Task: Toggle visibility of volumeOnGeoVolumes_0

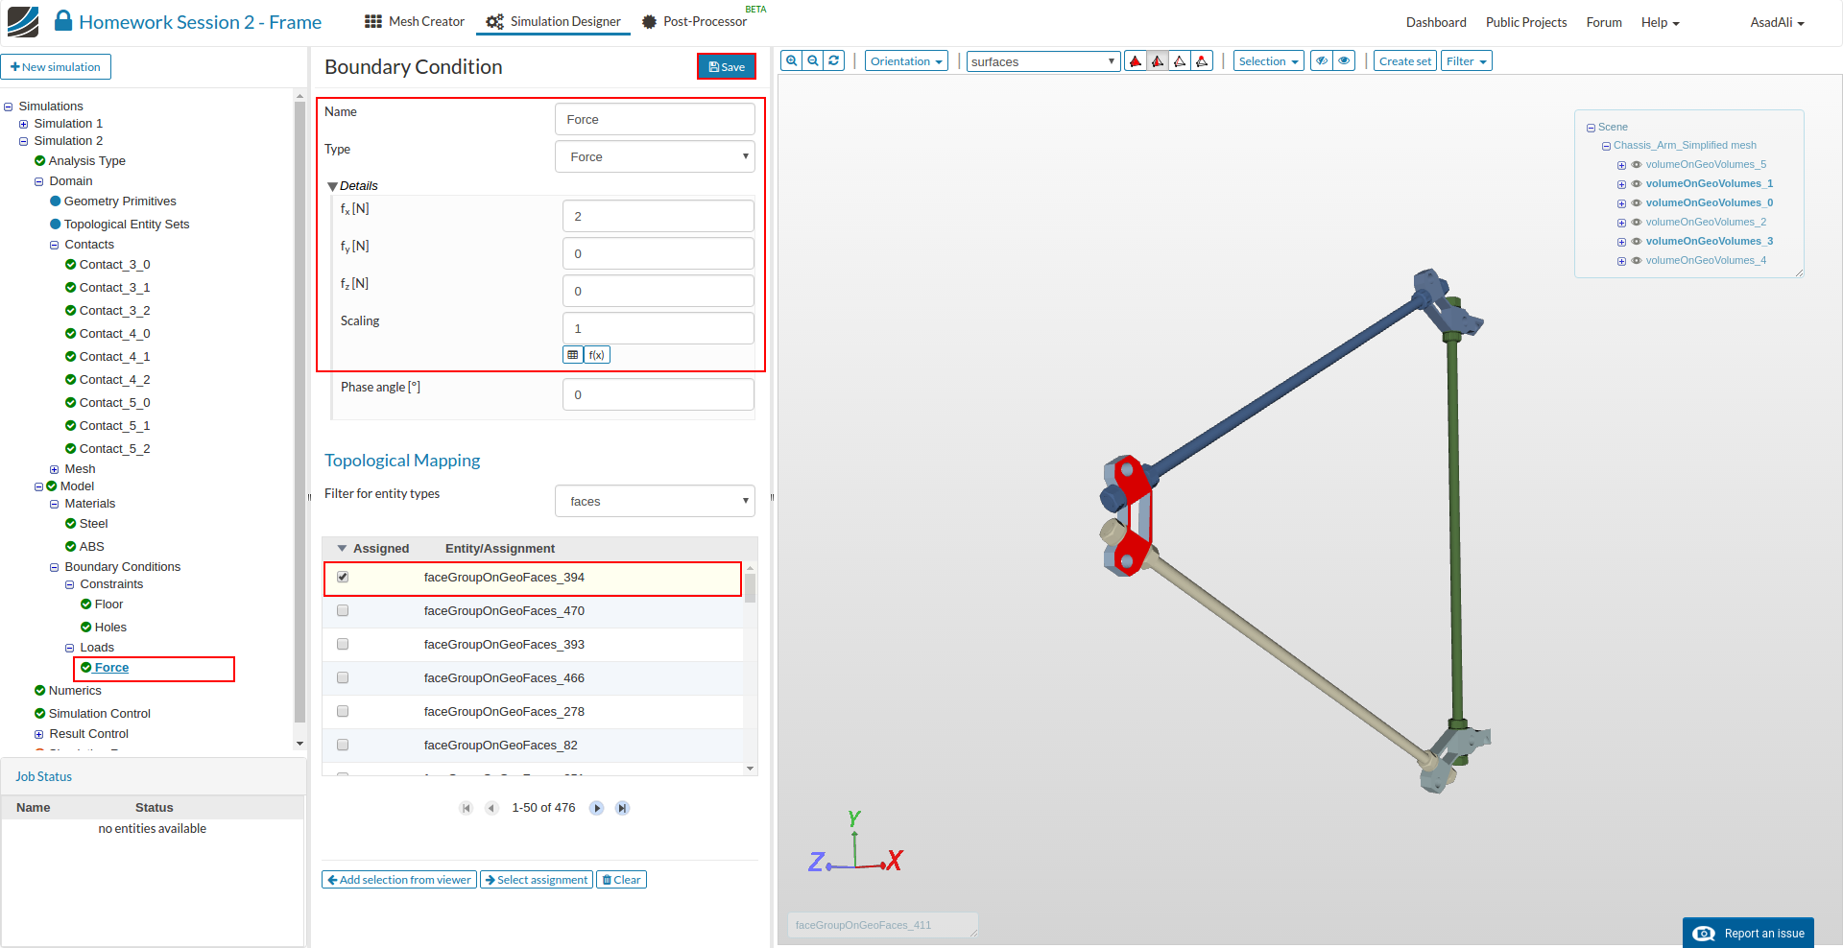Action: pos(1637,203)
